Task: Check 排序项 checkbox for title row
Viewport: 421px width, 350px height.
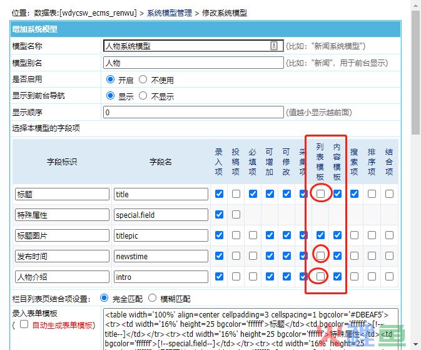Action: click(372, 194)
